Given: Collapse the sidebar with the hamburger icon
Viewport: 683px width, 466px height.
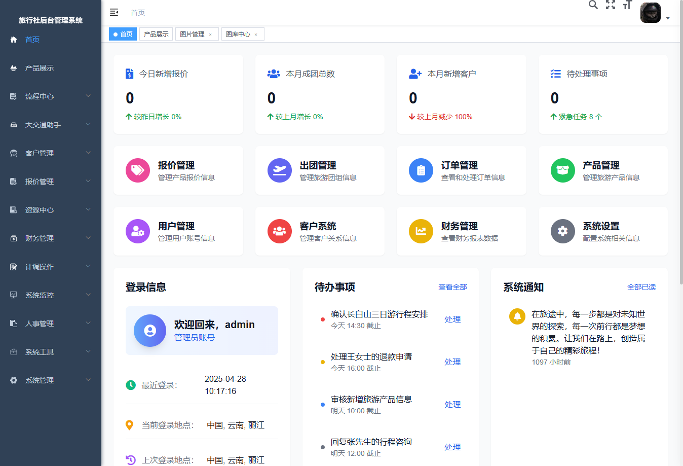Looking at the screenshot, I should [x=114, y=12].
